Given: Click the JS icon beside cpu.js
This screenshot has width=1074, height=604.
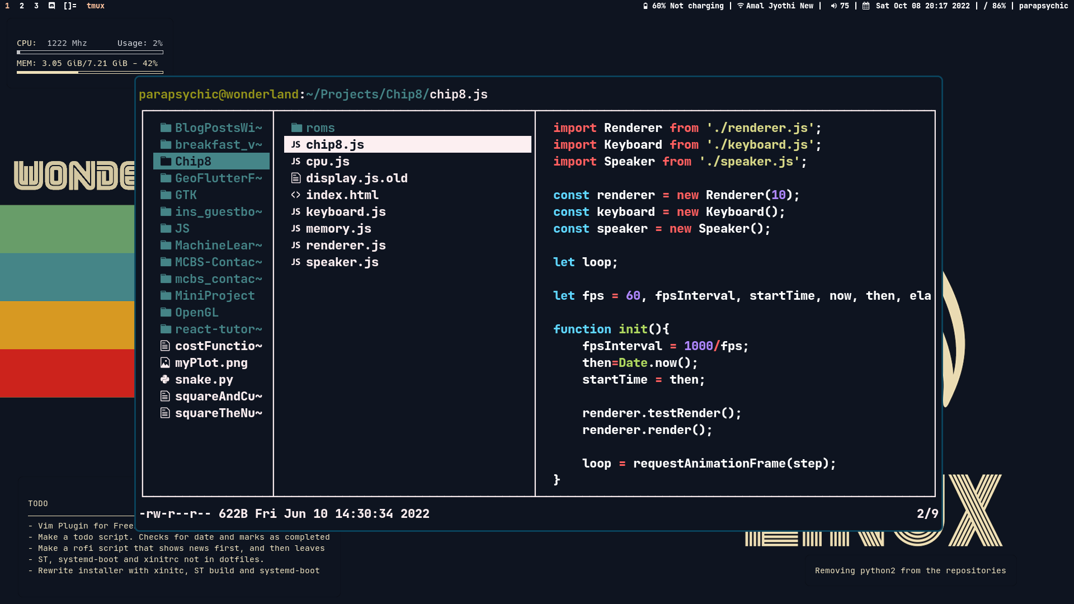Looking at the screenshot, I should [x=296, y=162].
